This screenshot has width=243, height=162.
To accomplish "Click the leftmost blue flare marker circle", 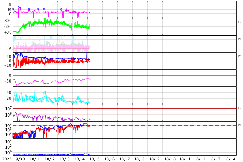I will tap(13, 9).
